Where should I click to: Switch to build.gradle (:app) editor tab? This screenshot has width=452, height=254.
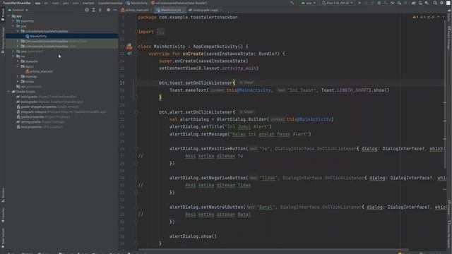coord(206,10)
